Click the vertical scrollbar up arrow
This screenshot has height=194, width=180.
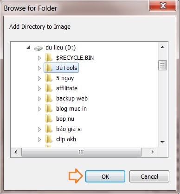(x=162, y=47)
